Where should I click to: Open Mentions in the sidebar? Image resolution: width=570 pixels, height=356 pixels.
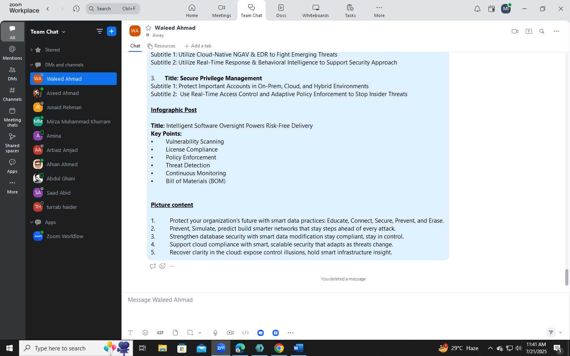12,53
